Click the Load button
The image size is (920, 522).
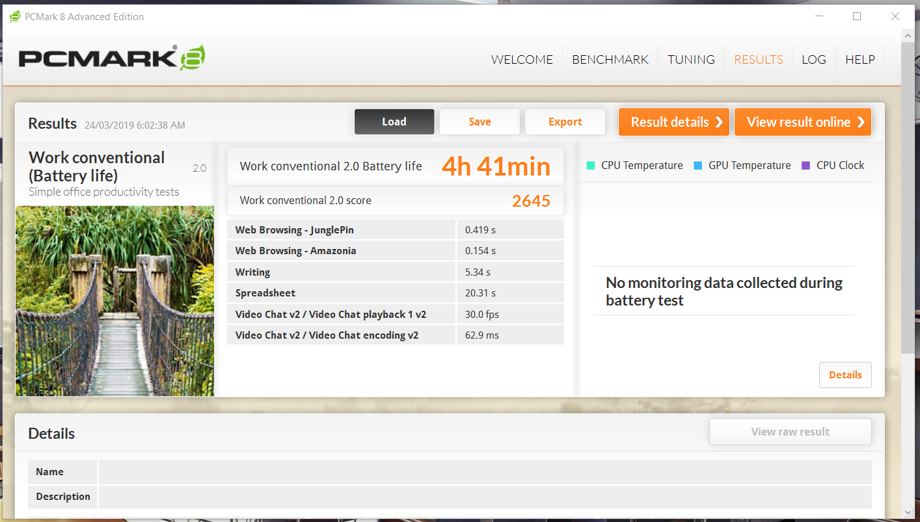394,122
